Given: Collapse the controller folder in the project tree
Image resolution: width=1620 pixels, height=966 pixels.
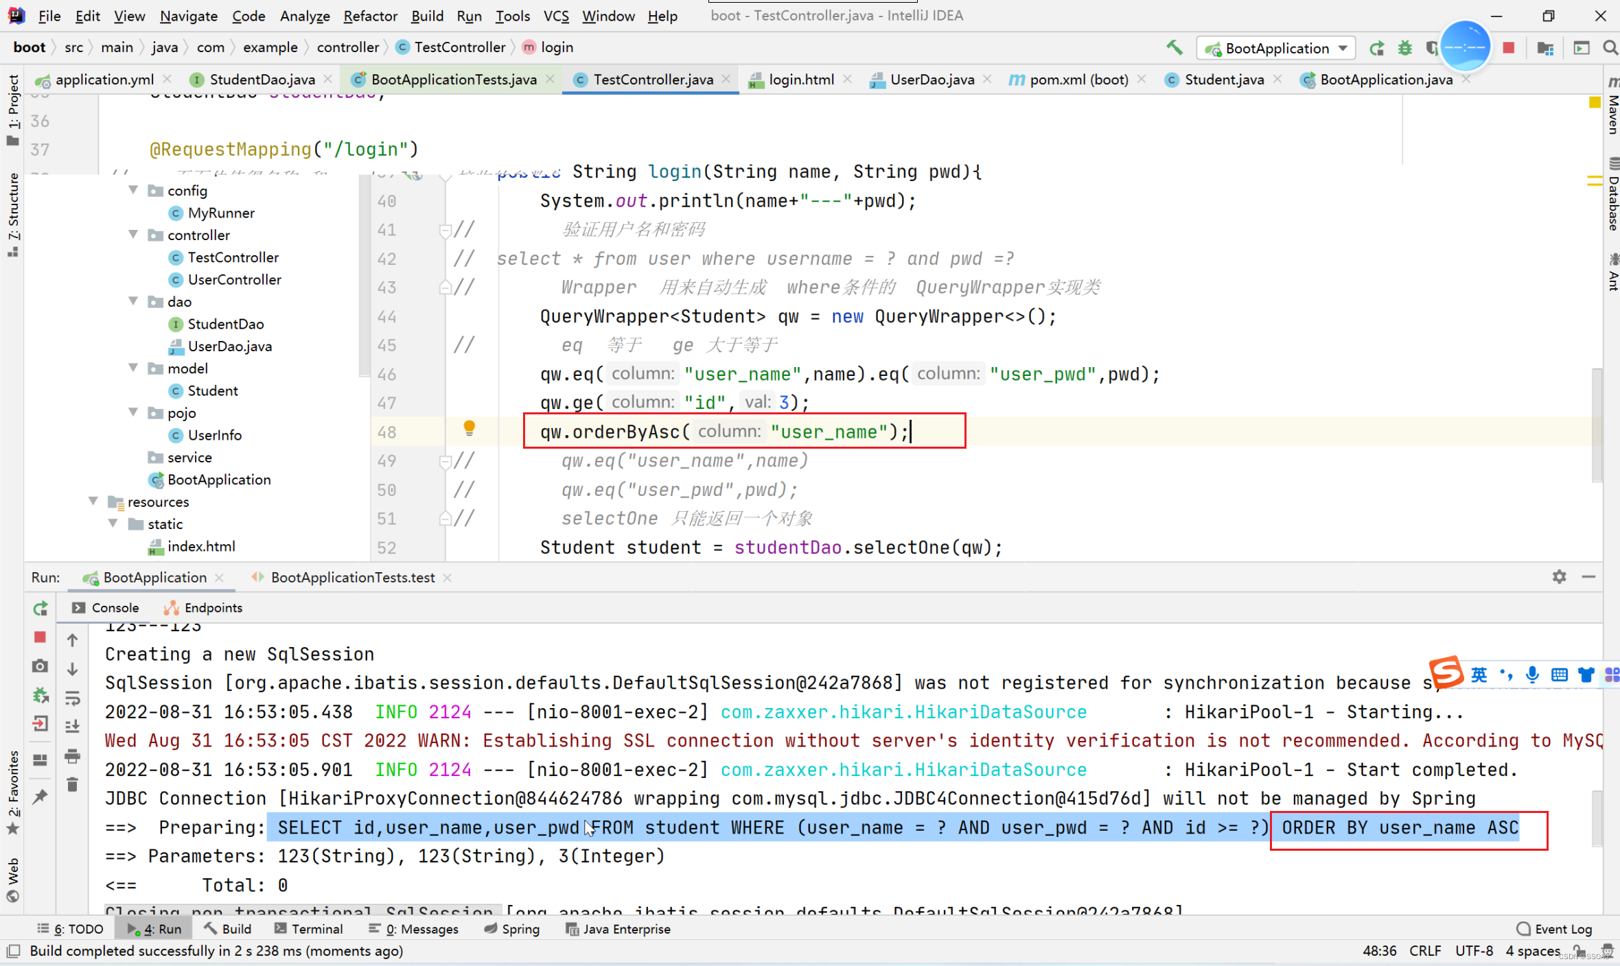Looking at the screenshot, I should coord(134,235).
